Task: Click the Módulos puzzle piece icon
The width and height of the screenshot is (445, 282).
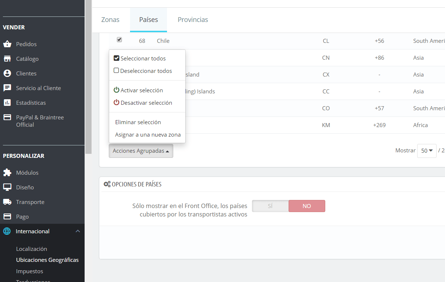Action: tap(7, 172)
